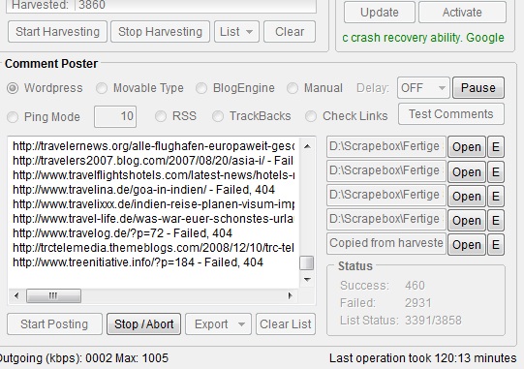Click the vertical scrollbar thumb of URL list
The image size is (524, 369).
(306, 262)
